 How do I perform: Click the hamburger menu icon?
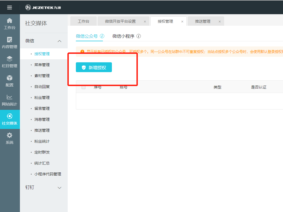pyautogui.click(x=10, y=7)
